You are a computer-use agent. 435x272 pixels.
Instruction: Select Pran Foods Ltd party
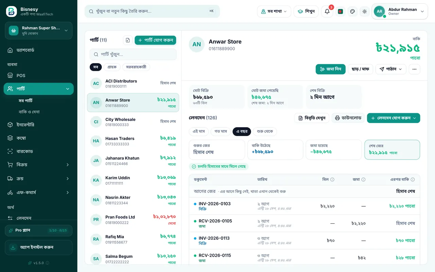point(133,220)
